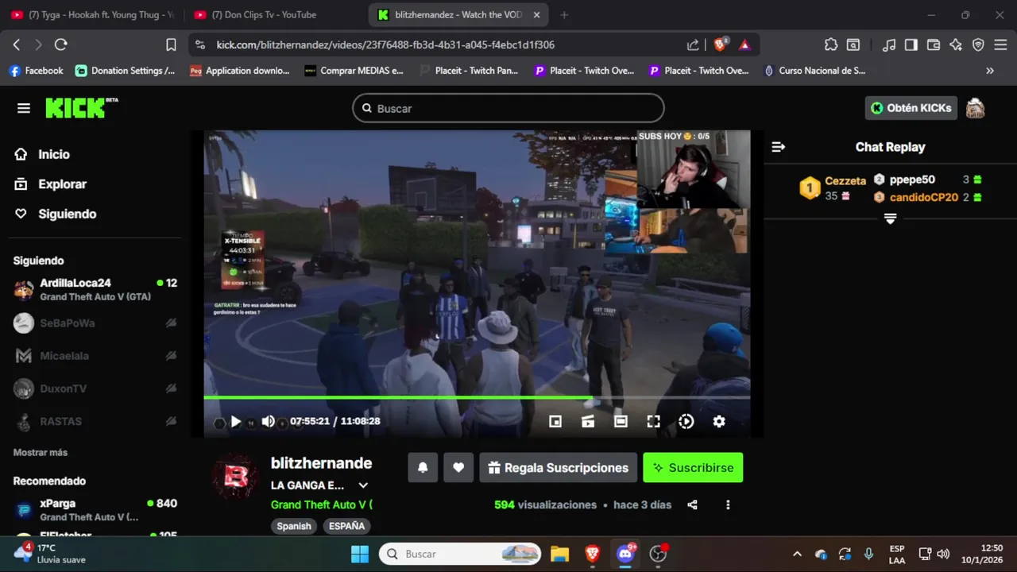This screenshot has width=1017, height=572.
Task: Open the user profile avatar menu
Action: (x=975, y=108)
